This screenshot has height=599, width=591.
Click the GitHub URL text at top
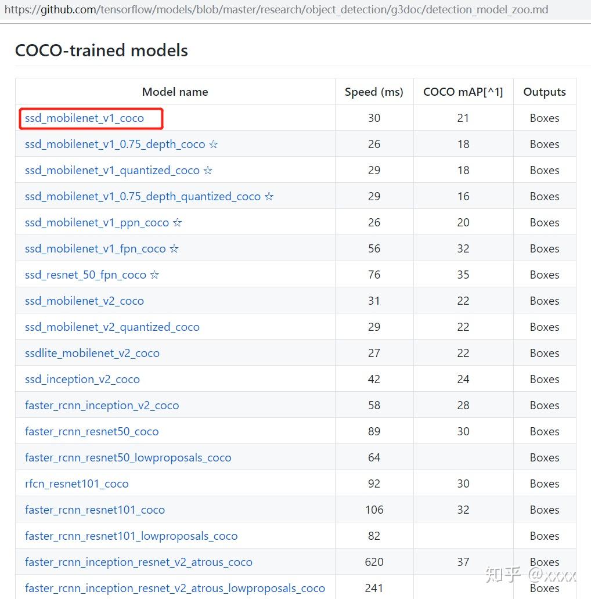[x=276, y=9]
